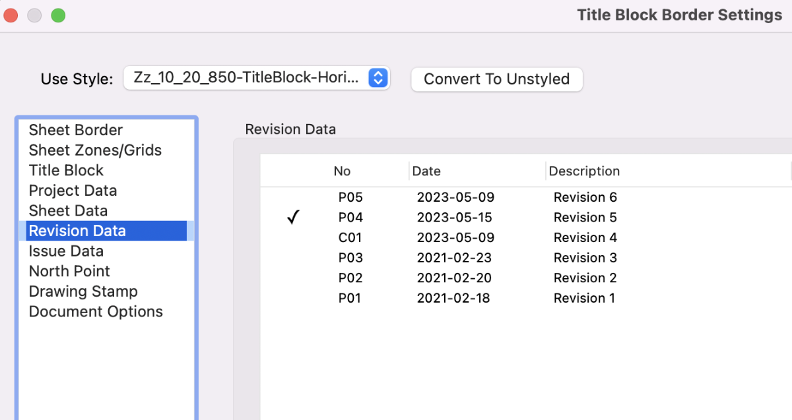Image resolution: width=792 pixels, height=420 pixels.
Task: Sort by the Date column header
Action: pos(426,171)
